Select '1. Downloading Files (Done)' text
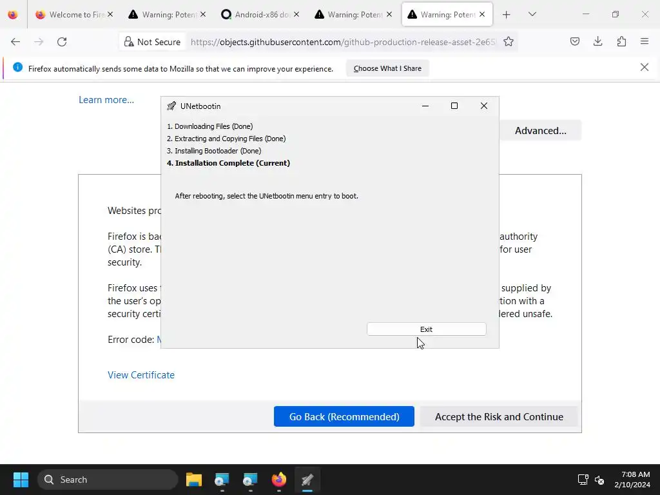Image resolution: width=660 pixels, height=495 pixels. pos(209,126)
